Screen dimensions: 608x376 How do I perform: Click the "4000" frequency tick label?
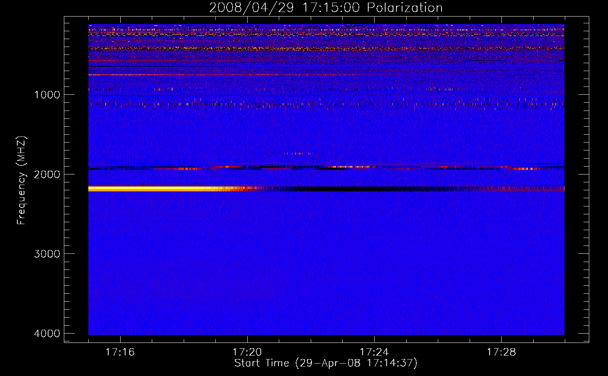pos(47,334)
